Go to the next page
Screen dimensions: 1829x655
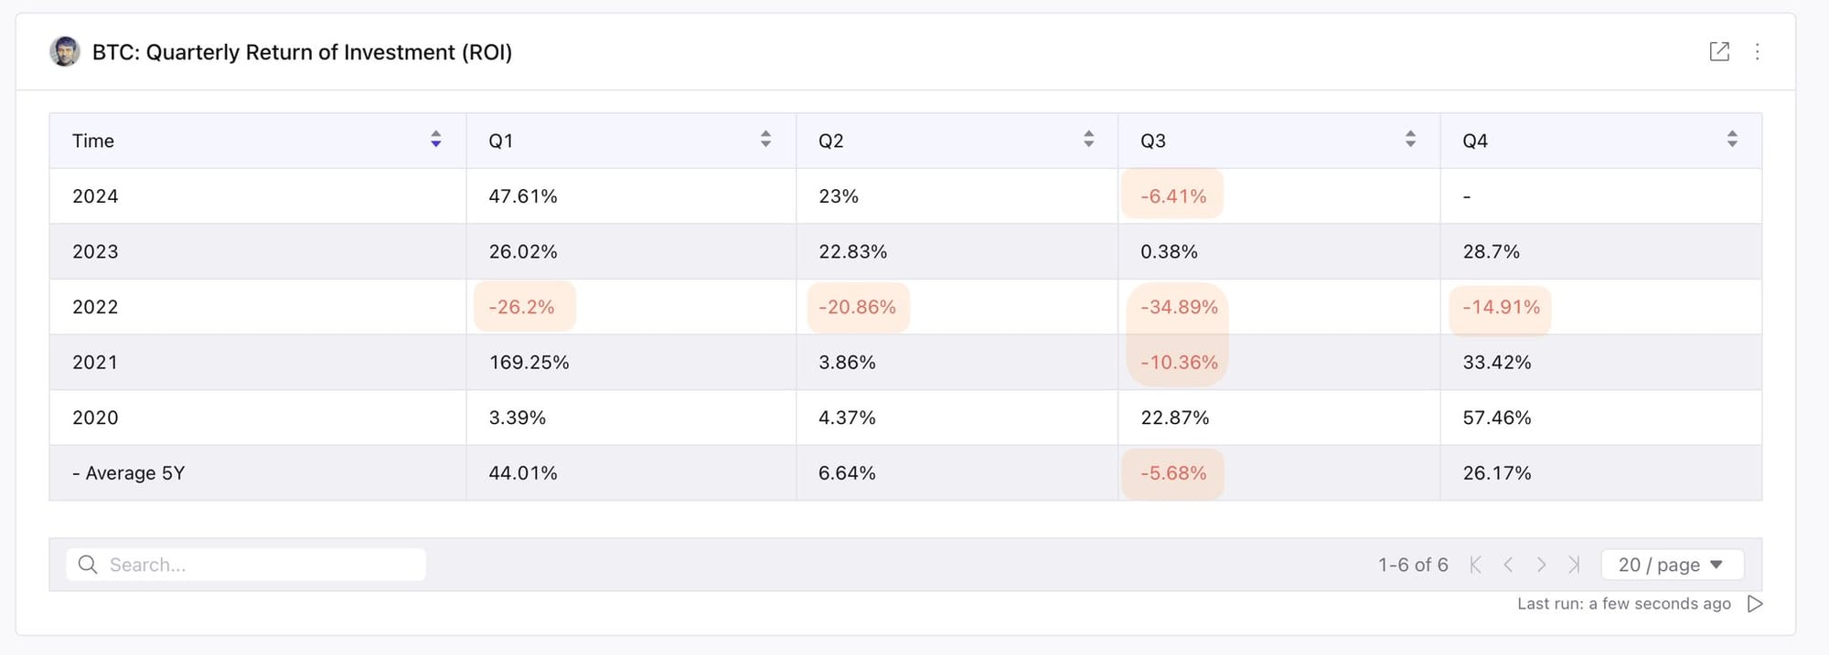(1543, 565)
